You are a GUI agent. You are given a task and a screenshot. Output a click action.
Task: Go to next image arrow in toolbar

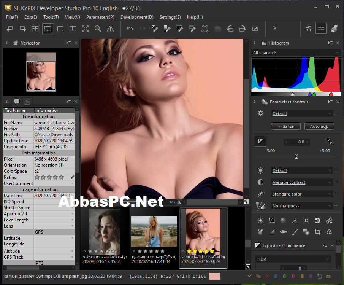click(22, 29)
